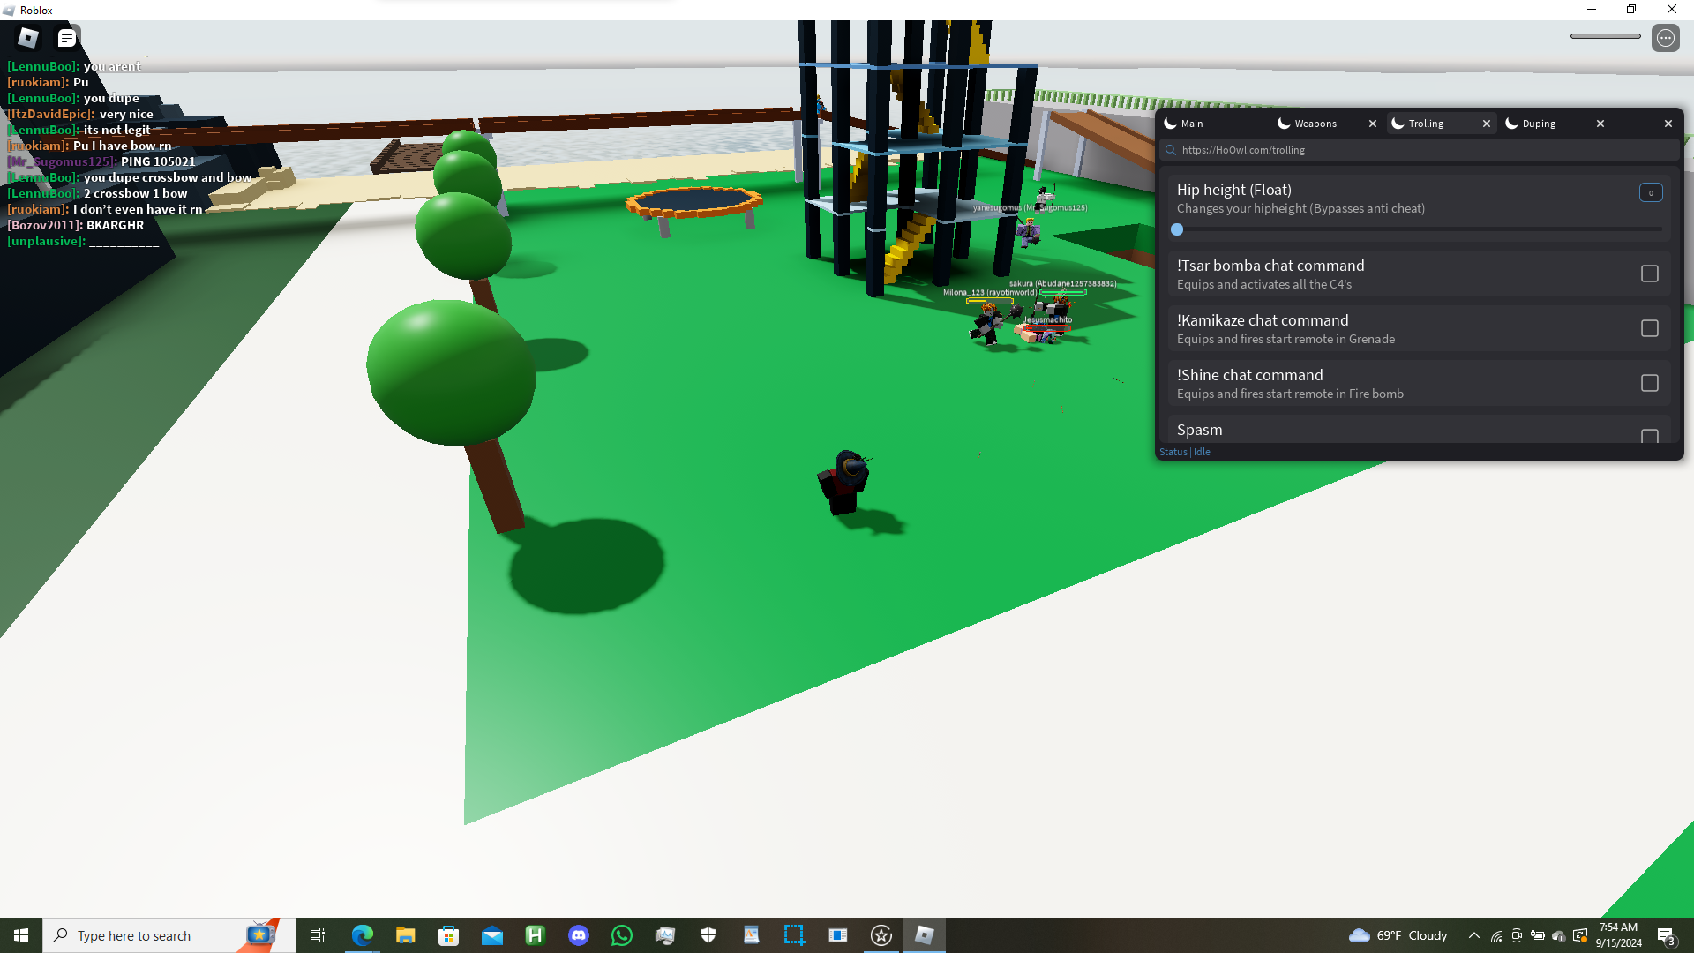Image resolution: width=1694 pixels, height=953 pixels.
Task: Open the Windows notification center
Action: (1666, 935)
